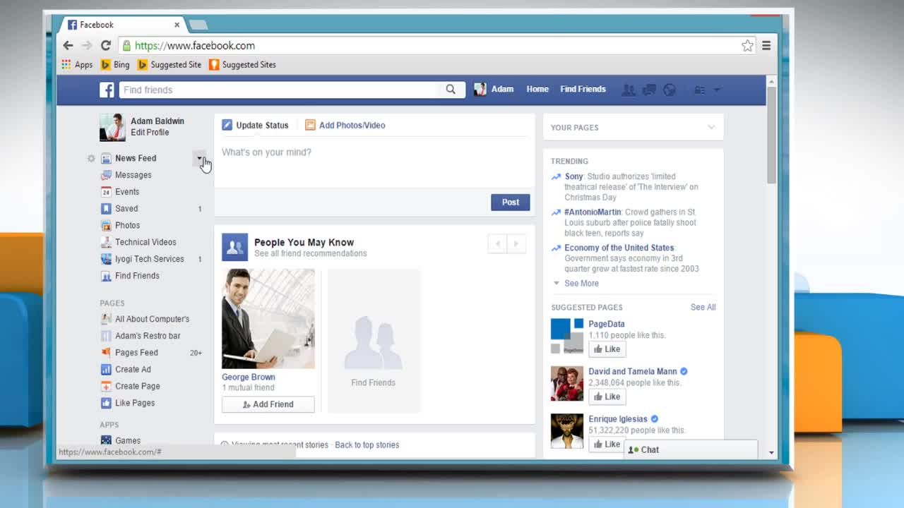Screen dimensions: 904x508
Task: Click Find Friends in top bar
Action: pos(583,90)
